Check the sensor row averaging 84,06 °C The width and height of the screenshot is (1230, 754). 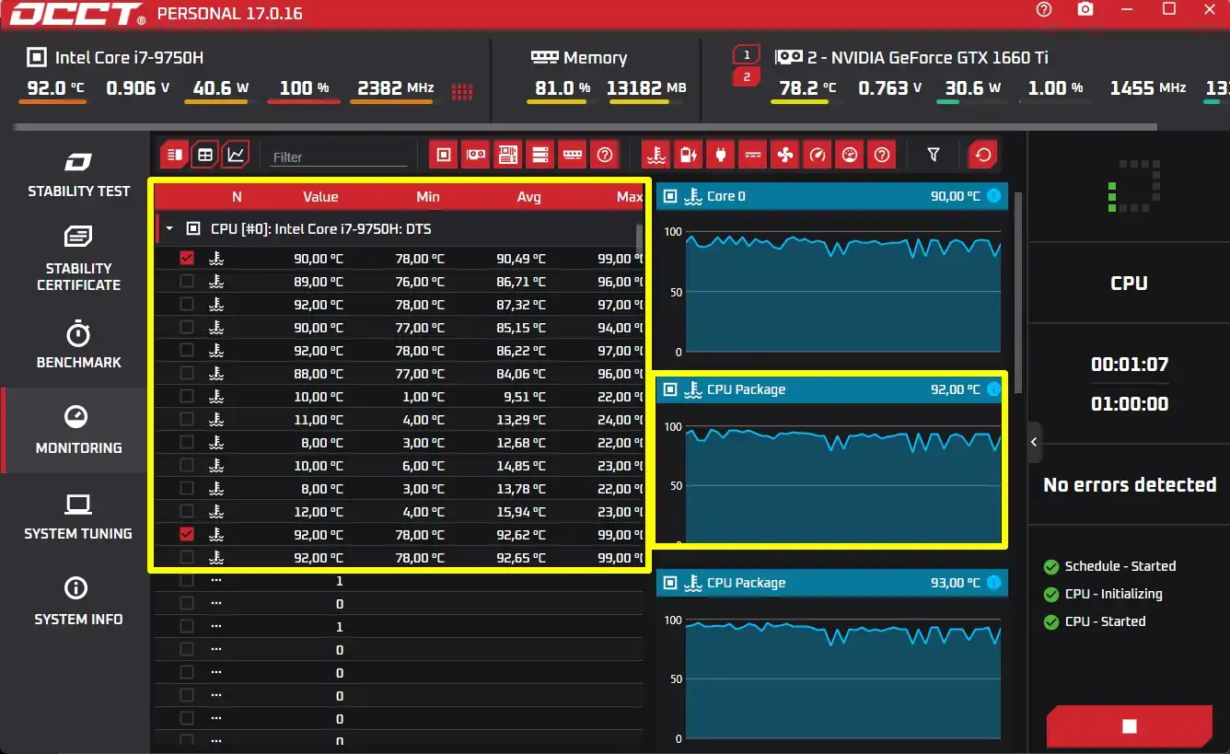click(187, 373)
